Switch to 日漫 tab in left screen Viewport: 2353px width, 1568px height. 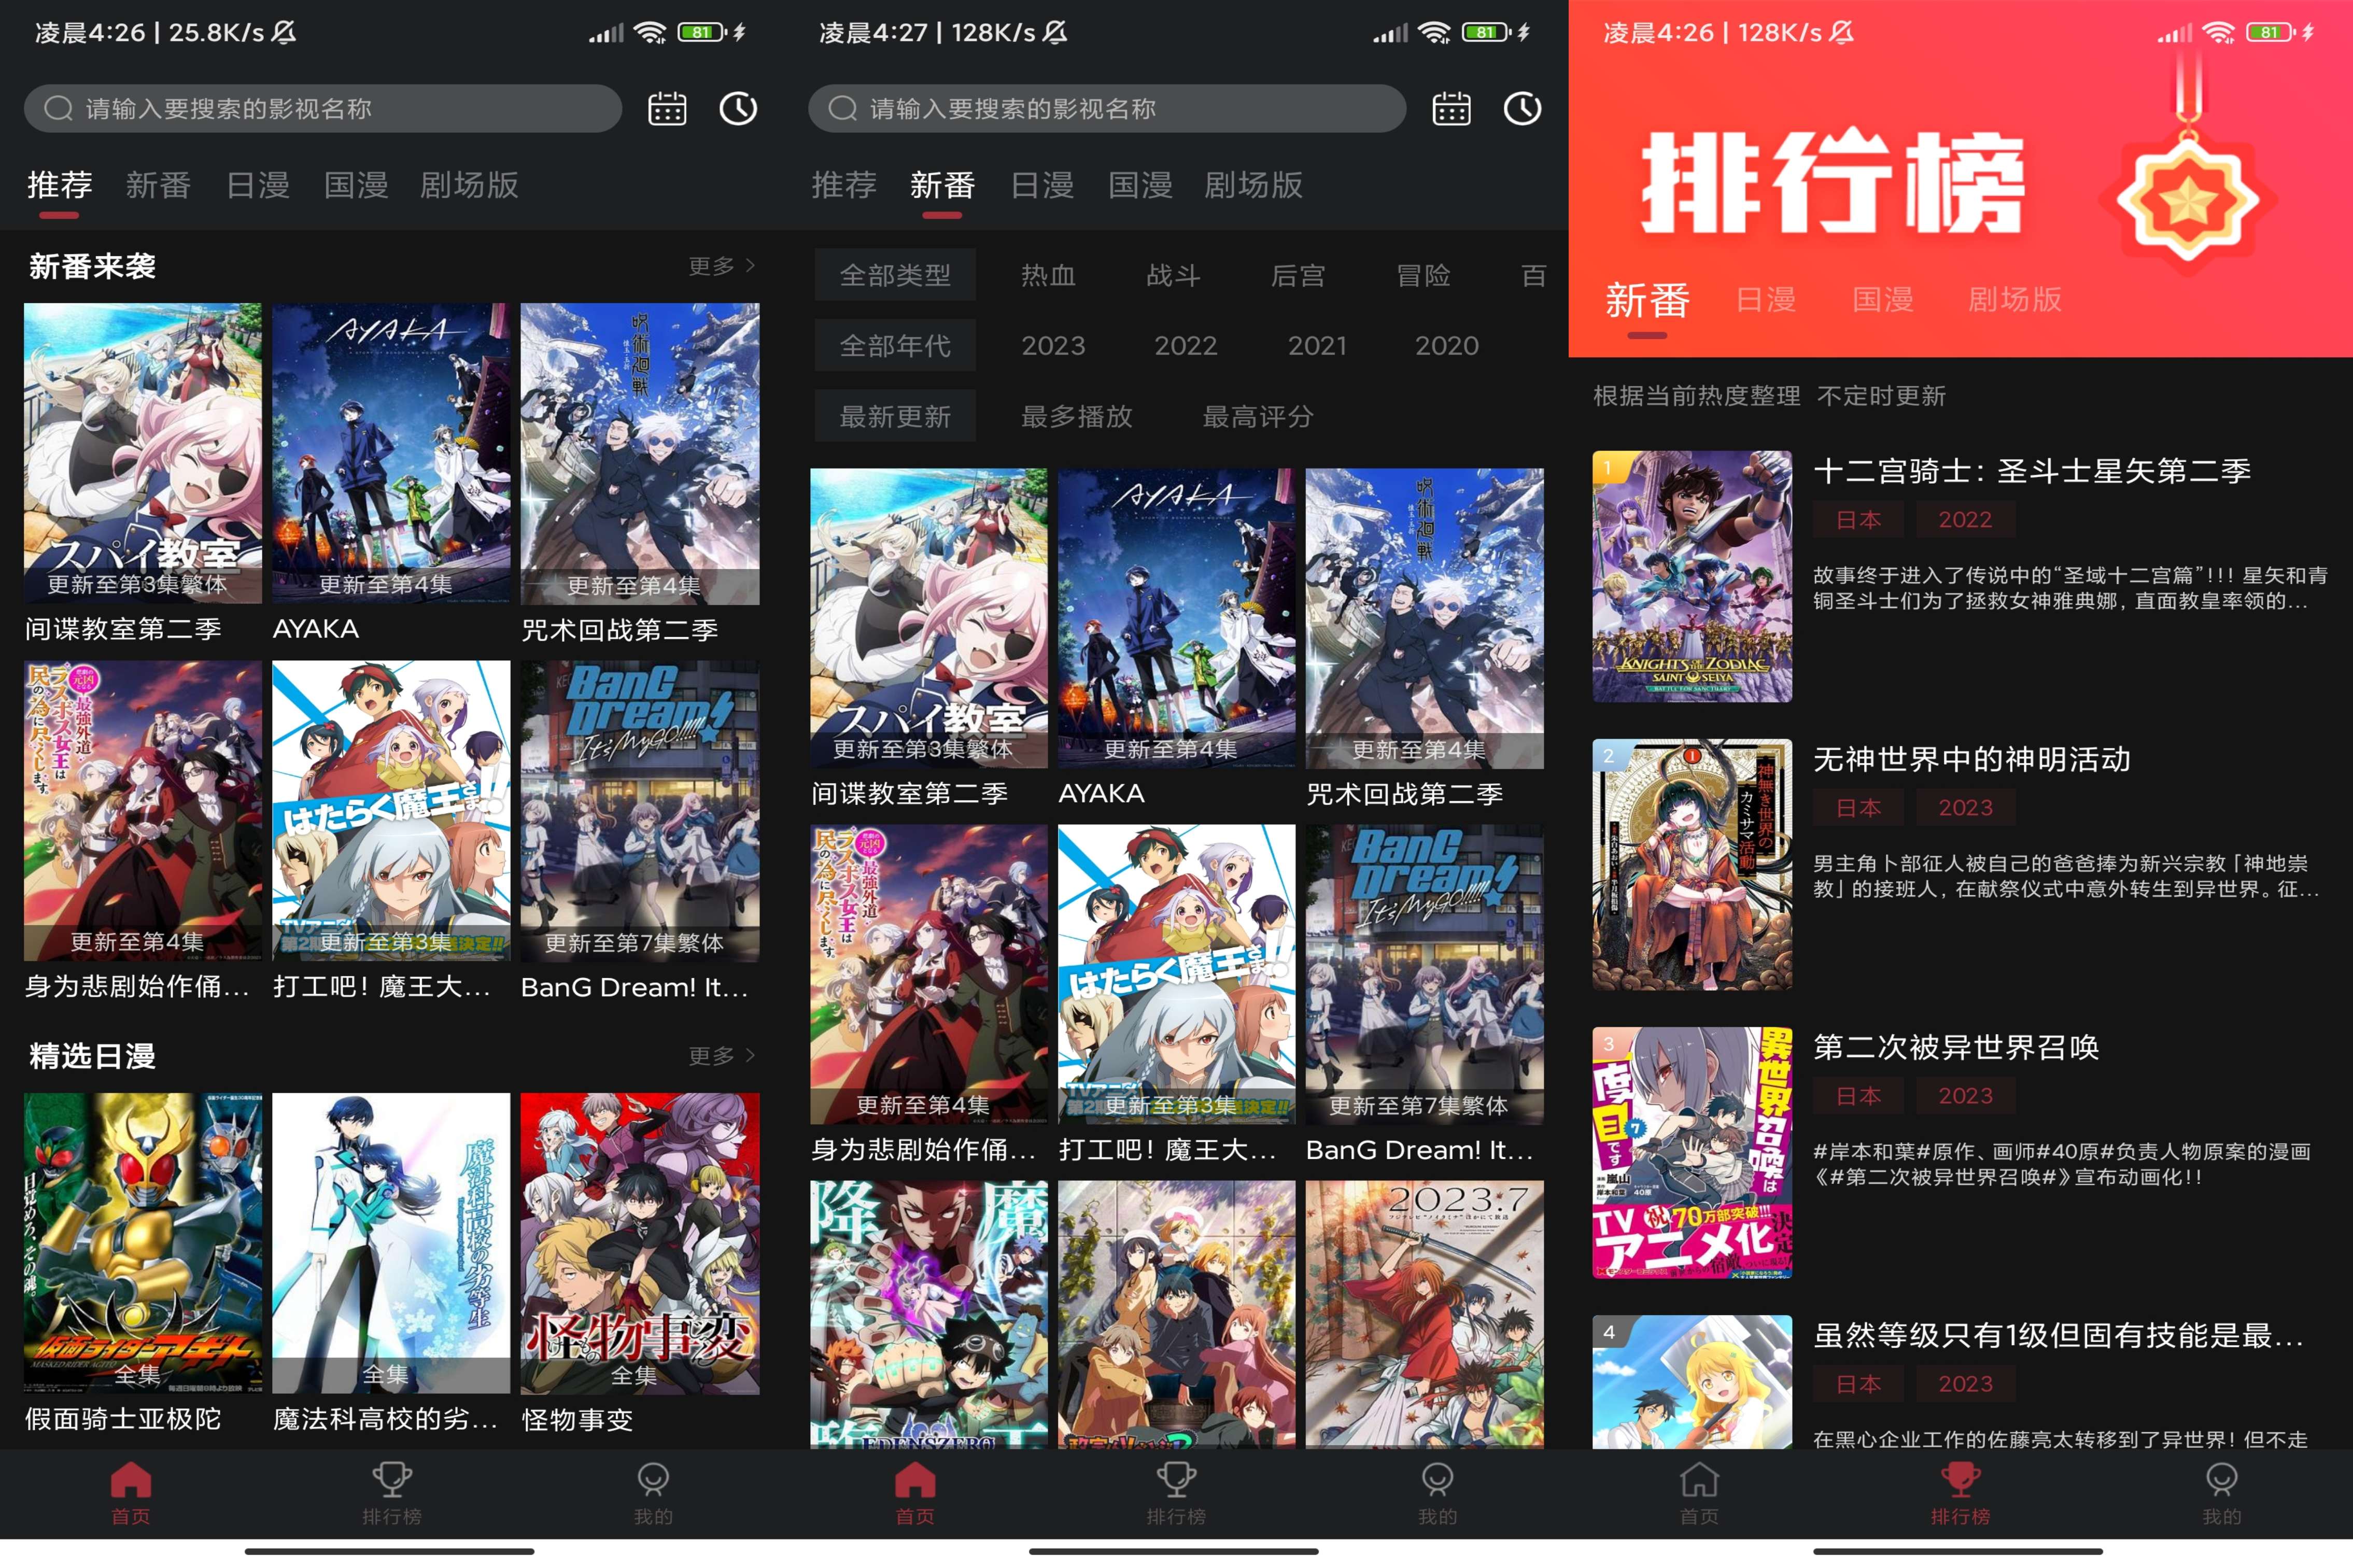click(x=258, y=185)
